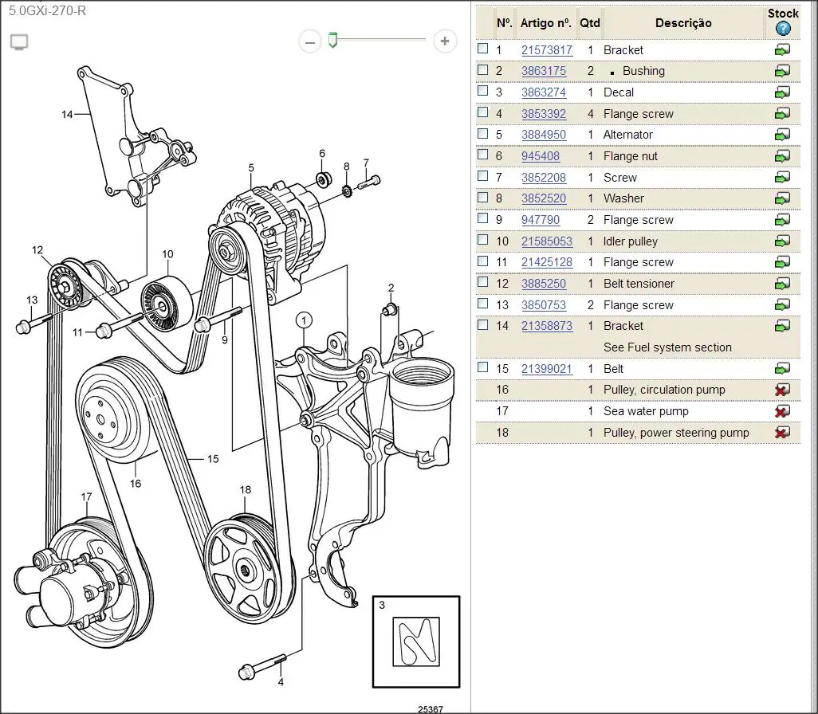Click the zoom in plus button

[445, 41]
